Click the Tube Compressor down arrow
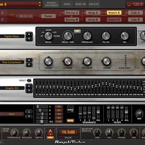This screenshot has width=145, height=145. [x=29, y=65]
